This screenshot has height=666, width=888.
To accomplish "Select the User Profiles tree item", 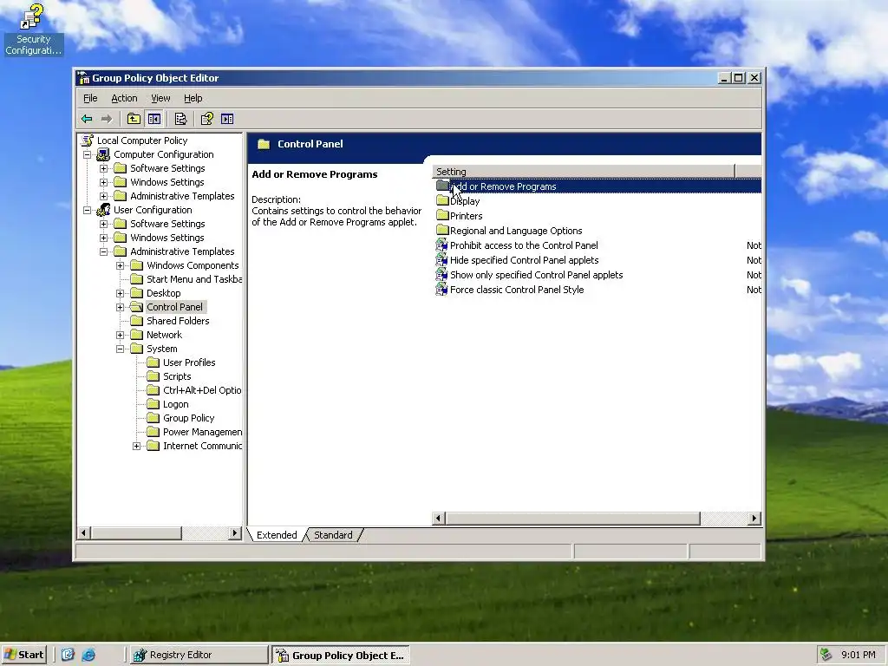I will pyautogui.click(x=189, y=362).
